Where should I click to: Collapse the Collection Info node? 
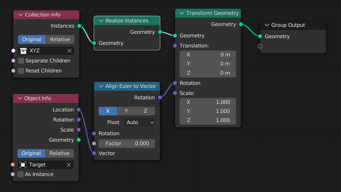[x=20, y=15]
